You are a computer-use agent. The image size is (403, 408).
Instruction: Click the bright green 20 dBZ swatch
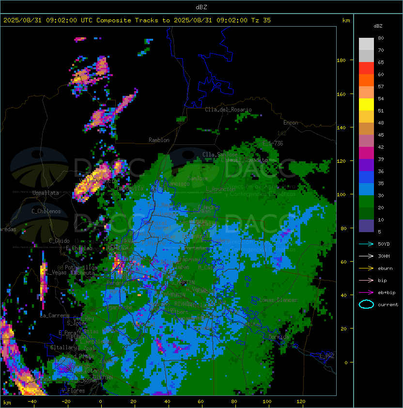coord(366,202)
